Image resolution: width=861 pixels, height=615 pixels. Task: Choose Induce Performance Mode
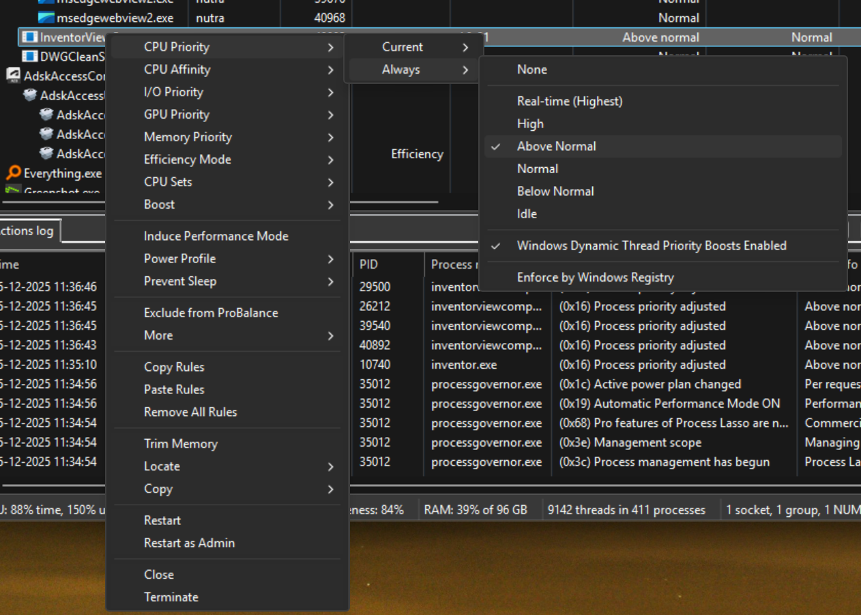tap(216, 237)
